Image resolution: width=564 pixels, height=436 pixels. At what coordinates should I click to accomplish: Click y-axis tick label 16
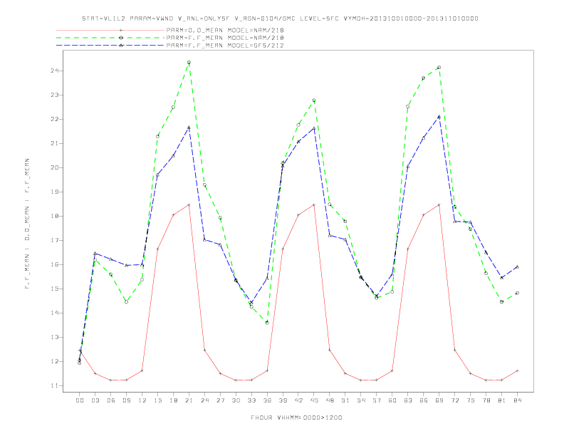tap(54, 264)
